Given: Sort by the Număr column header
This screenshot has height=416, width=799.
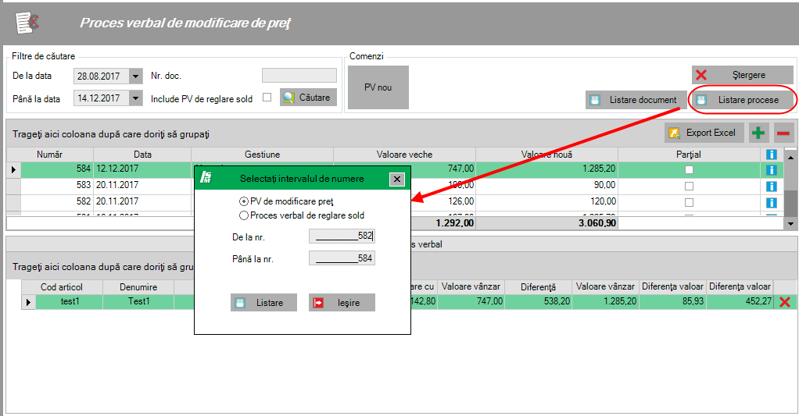Looking at the screenshot, I should (50, 155).
